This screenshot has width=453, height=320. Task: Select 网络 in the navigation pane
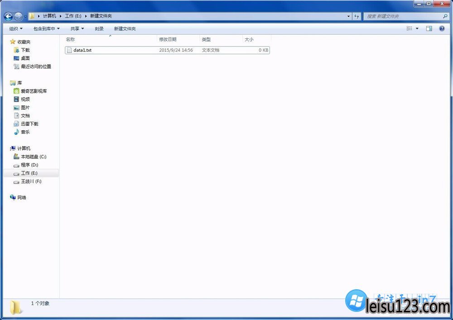click(22, 197)
